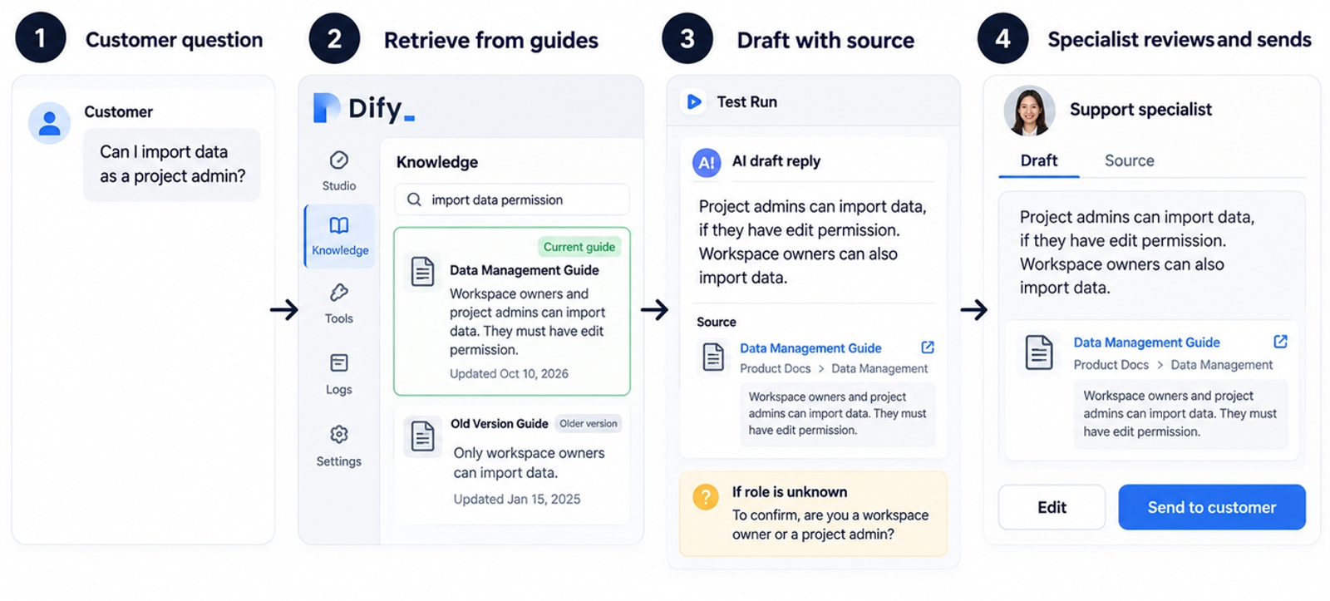Go to Logs in the Dify sidebar

tap(339, 374)
